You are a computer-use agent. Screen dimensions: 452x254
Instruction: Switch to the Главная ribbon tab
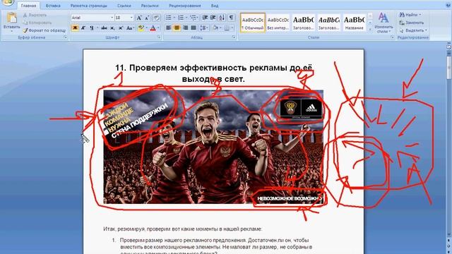28,6
